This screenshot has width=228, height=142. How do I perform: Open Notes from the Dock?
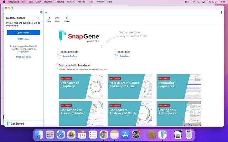(x=114, y=135)
